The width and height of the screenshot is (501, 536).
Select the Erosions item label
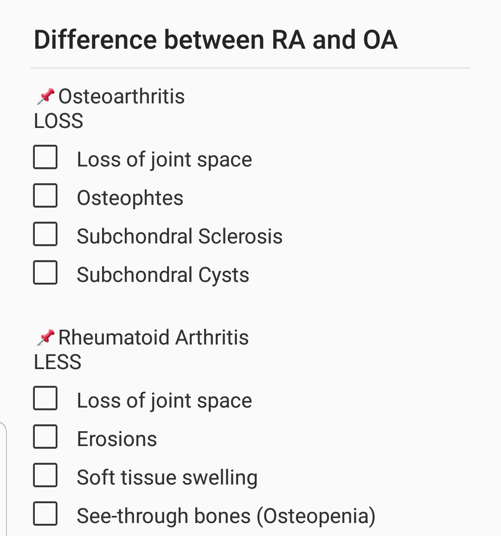(x=116, y=438)
